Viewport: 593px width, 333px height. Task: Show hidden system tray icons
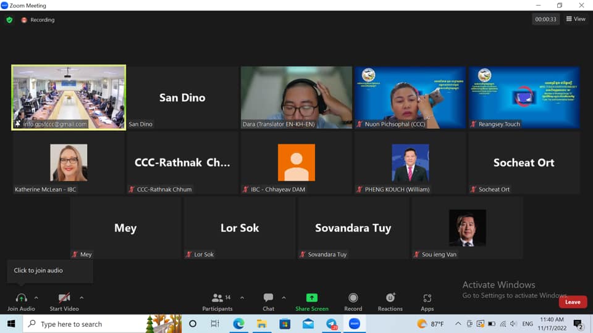coord(458,324)
